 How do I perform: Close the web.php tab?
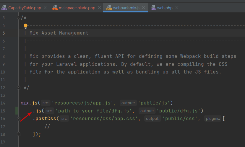click(x=177, y=8)
